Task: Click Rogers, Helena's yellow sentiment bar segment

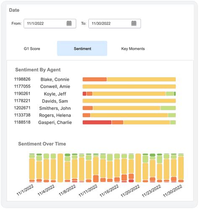Action: click(x=129, y=115)
